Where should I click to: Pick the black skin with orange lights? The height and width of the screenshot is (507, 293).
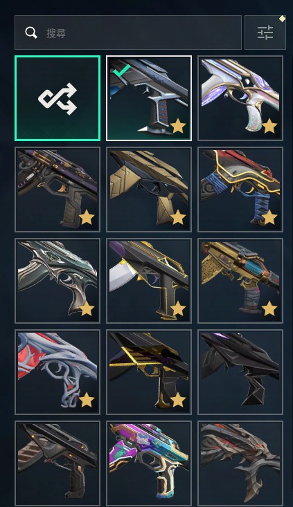[57, 463]
